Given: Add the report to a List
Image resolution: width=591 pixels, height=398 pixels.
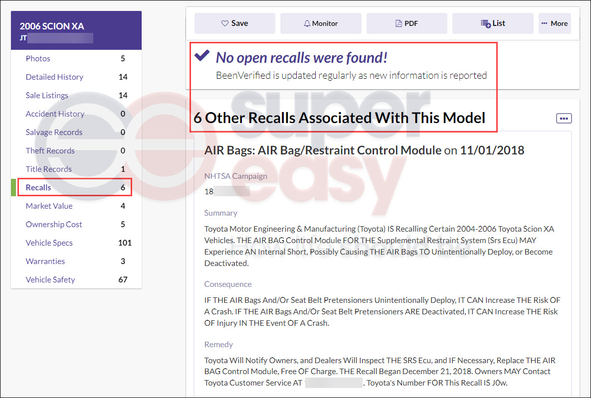Looking at the screenshot, I should (x=493, y=23).
